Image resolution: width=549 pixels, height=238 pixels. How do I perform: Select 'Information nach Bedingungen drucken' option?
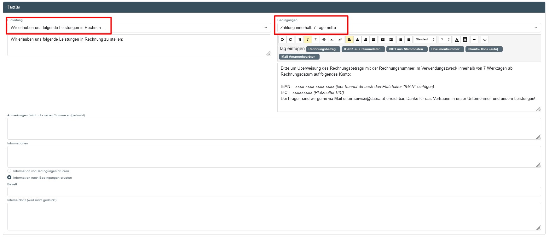click(x=9, y=177)
